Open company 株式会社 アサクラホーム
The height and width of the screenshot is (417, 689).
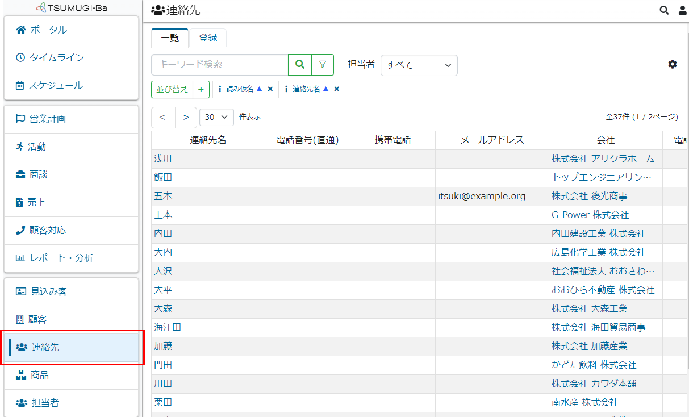[603, 159]
